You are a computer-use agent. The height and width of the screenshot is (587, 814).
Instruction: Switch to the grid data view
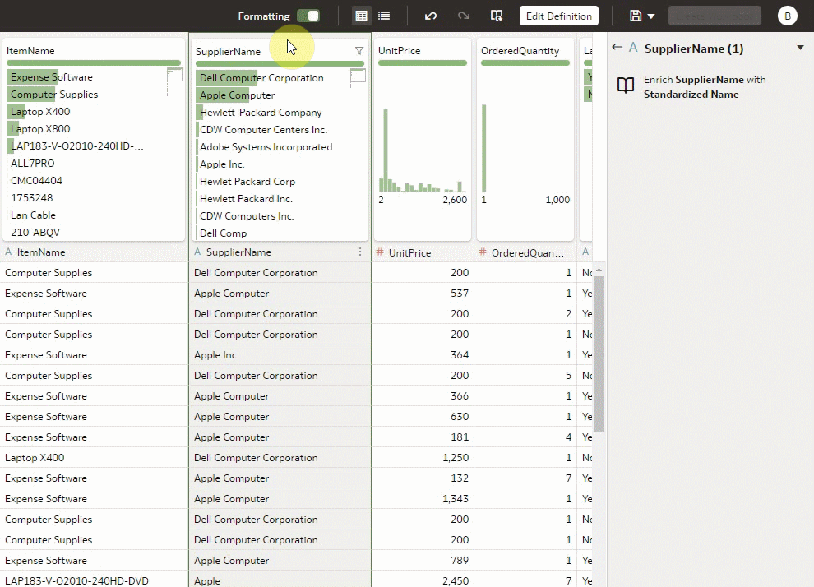coord(360,15)
